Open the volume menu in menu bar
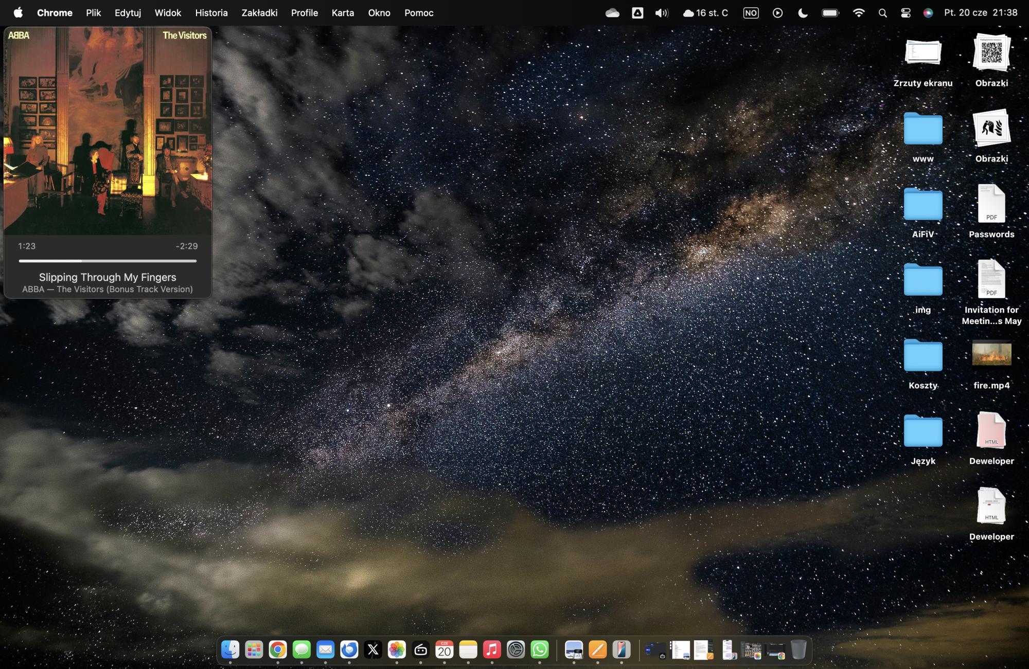This screenshot has width=1029, height=669. pyautogui.click(x=662, y=13)
